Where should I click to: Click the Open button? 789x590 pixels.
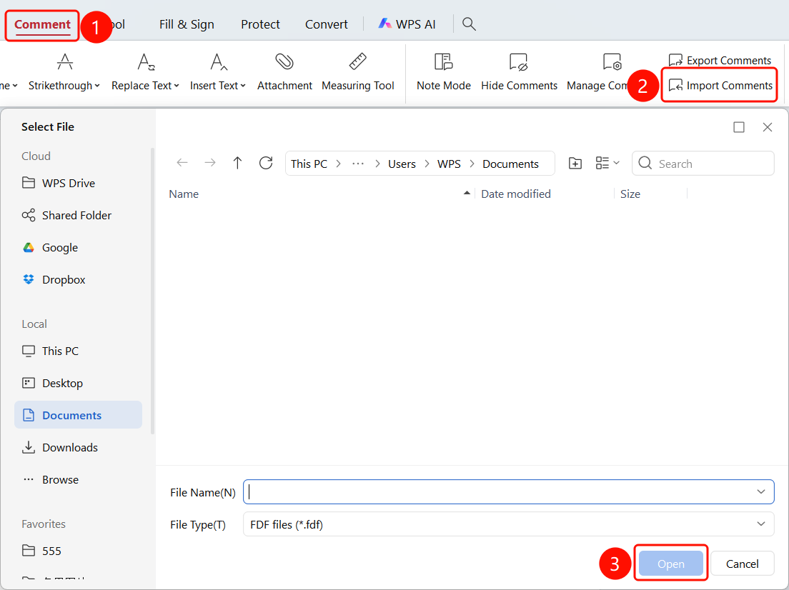pos(671,564)
